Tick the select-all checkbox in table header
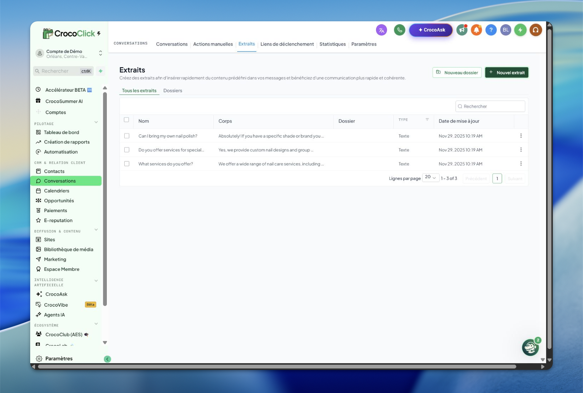The height and width of the screenshot is (393, 583). [x=126, y=120]
